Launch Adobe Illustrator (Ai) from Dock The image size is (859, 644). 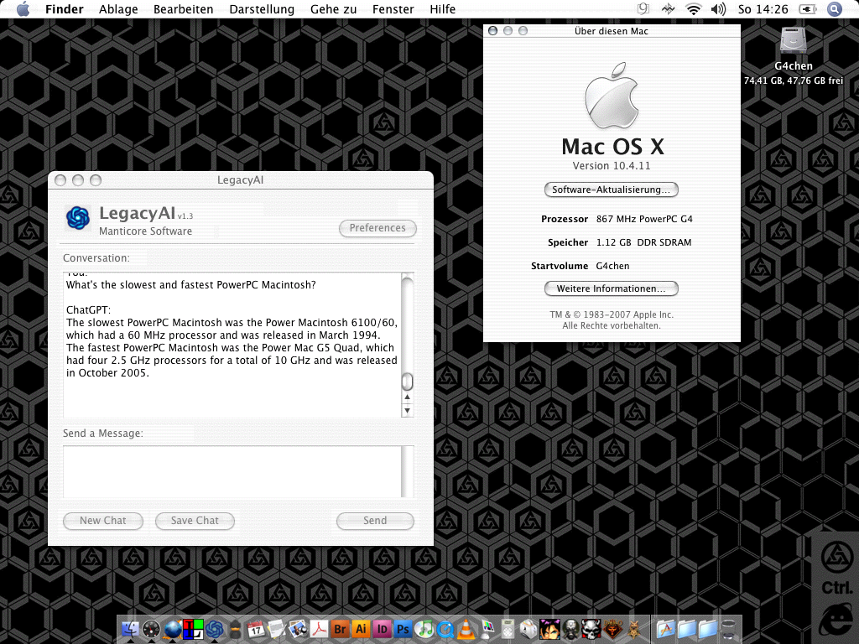361,629
